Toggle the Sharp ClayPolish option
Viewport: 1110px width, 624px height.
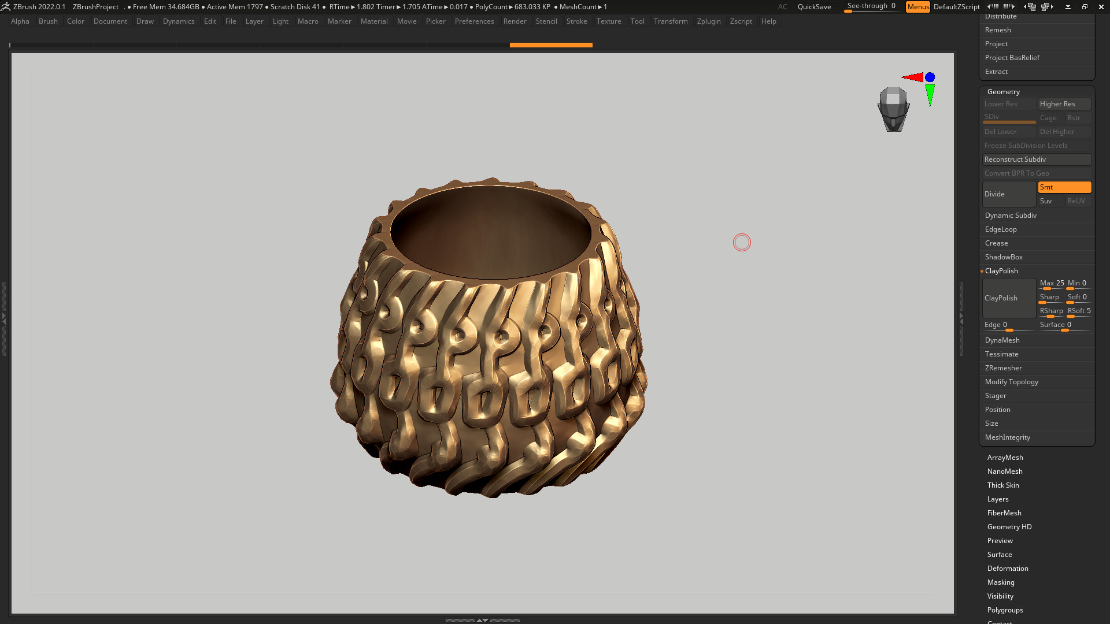[1051, 297]
